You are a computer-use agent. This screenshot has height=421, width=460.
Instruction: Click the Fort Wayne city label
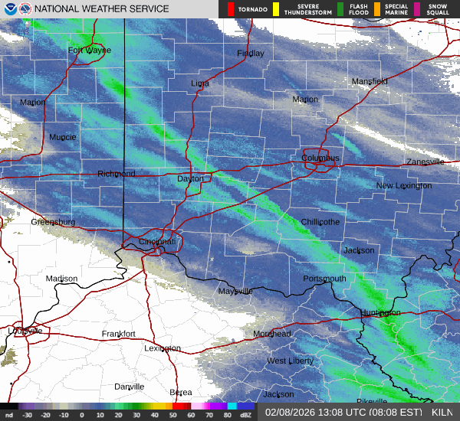(89, 51)
